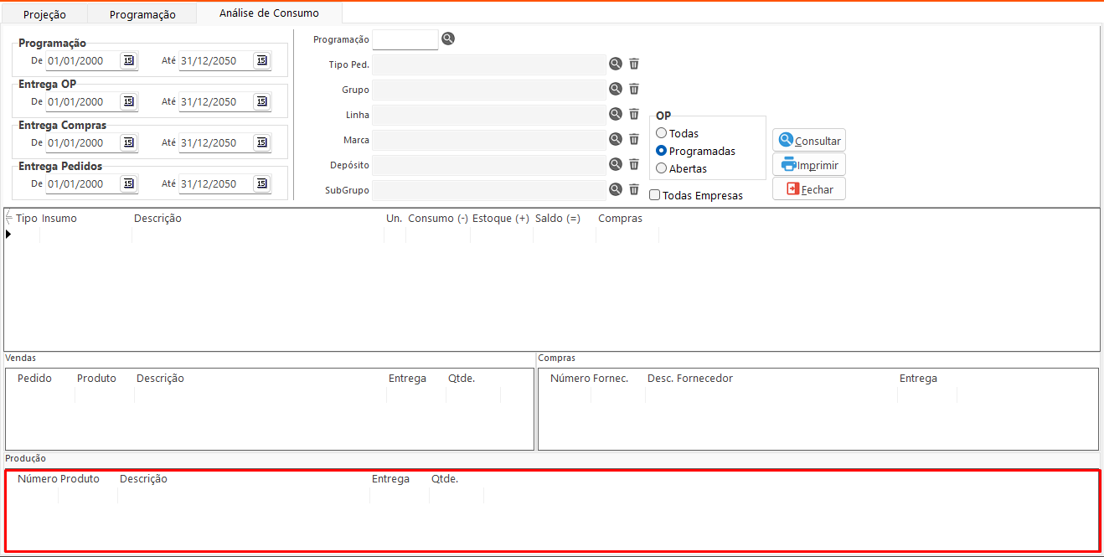
Task: Click the Programação code input field
Action: (x=405, y=39)
